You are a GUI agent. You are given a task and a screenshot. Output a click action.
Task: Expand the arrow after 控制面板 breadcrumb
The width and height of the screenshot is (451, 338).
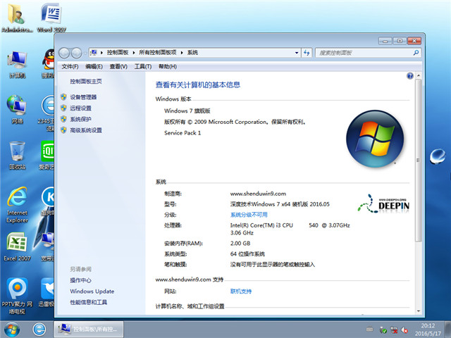coord(134,53)
